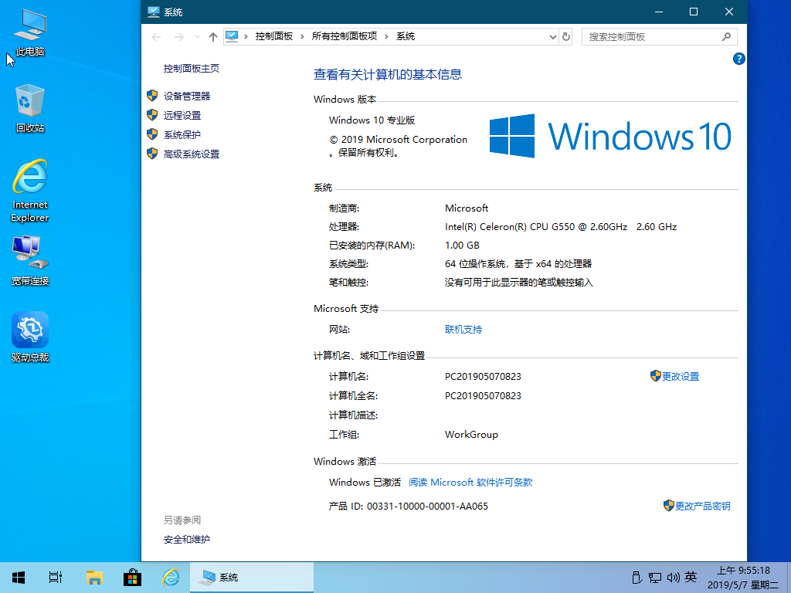Image resolution: width=791 pixels, height=593 pixels.
Task: Minimize the 系统 window
Action: point(659,12)
